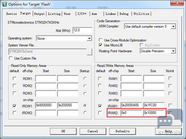The width and height of the screenshot is (186, 139).
Task: Edit the IRAM2 Start 0x0
Action: click(131, 113)
